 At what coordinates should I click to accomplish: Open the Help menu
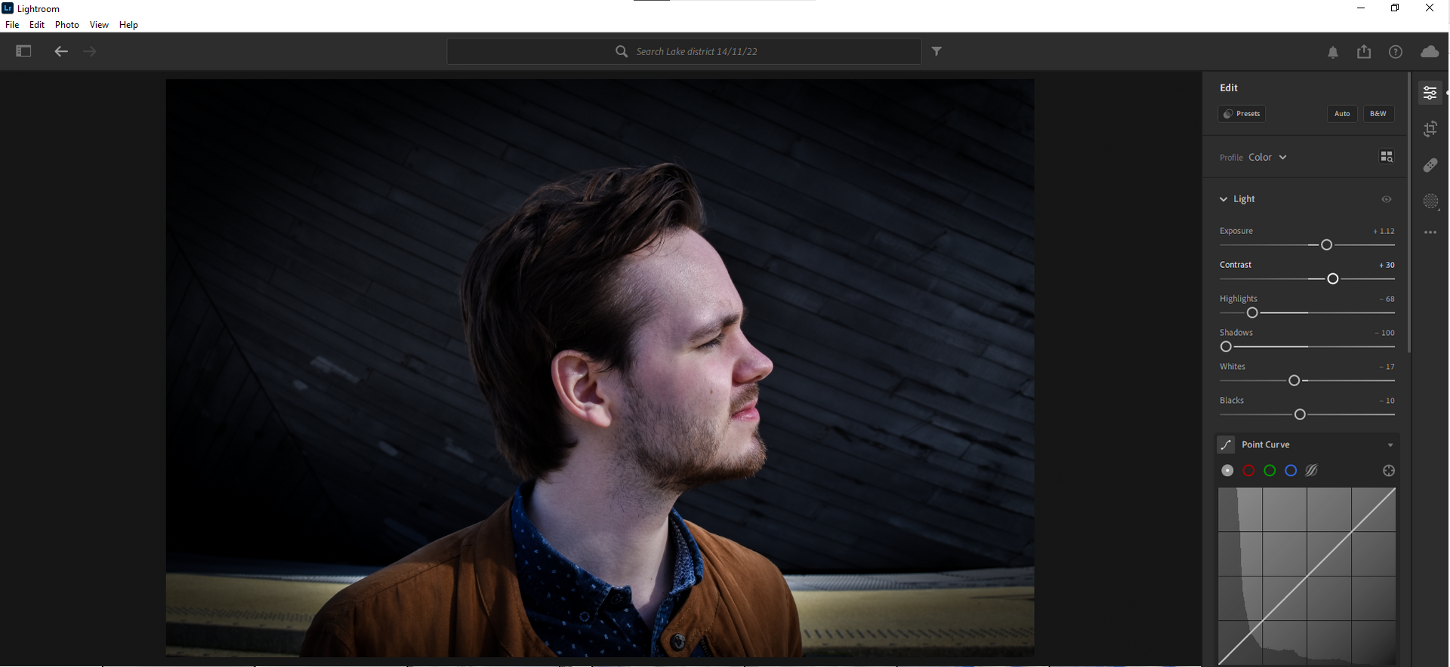[128, 25]
